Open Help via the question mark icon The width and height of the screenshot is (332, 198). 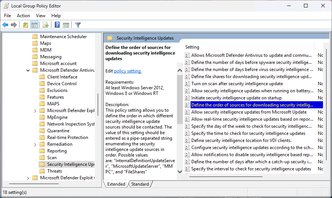pyautogui.click(x=57, y=25)
